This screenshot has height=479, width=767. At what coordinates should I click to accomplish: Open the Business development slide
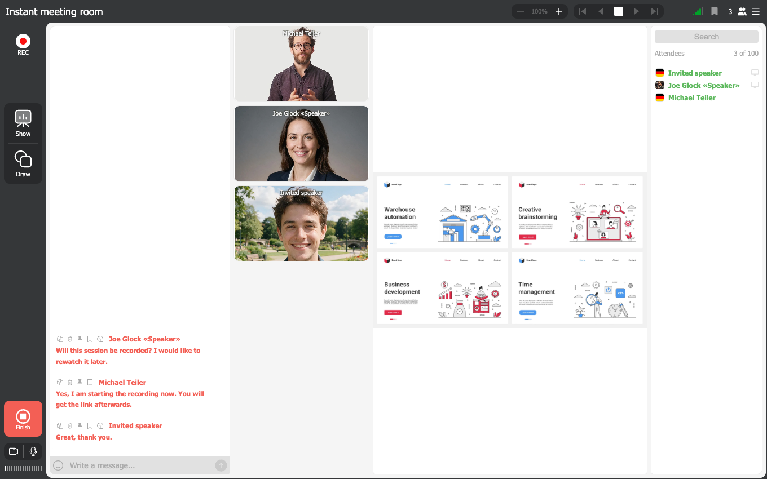[442, 288]
